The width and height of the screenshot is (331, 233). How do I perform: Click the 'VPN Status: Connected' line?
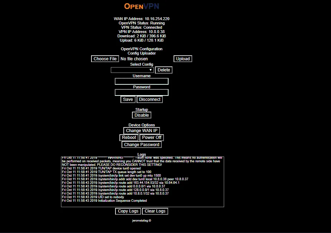(x=142, y=27)
